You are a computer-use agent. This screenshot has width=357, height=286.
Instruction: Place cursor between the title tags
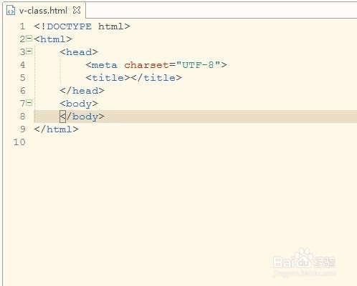pyautogui.click(x=130, y=78)
